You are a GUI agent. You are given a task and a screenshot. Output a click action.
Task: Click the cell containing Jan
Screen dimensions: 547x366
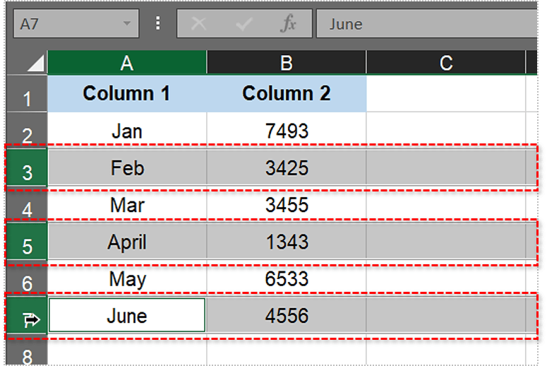127,131
